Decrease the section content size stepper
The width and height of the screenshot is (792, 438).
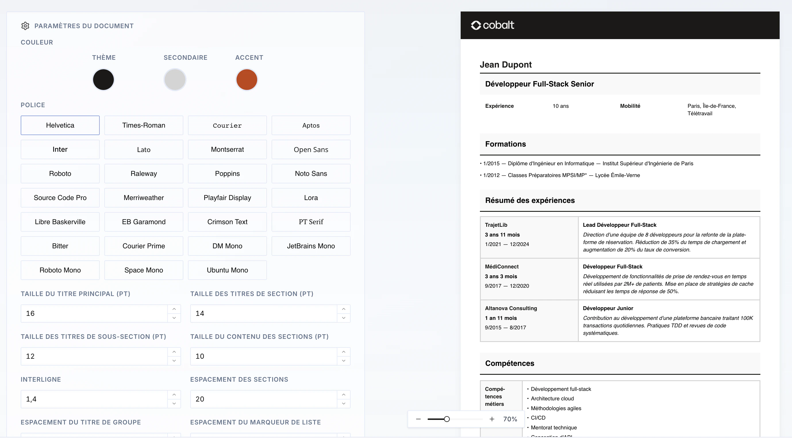click(344, 360)
